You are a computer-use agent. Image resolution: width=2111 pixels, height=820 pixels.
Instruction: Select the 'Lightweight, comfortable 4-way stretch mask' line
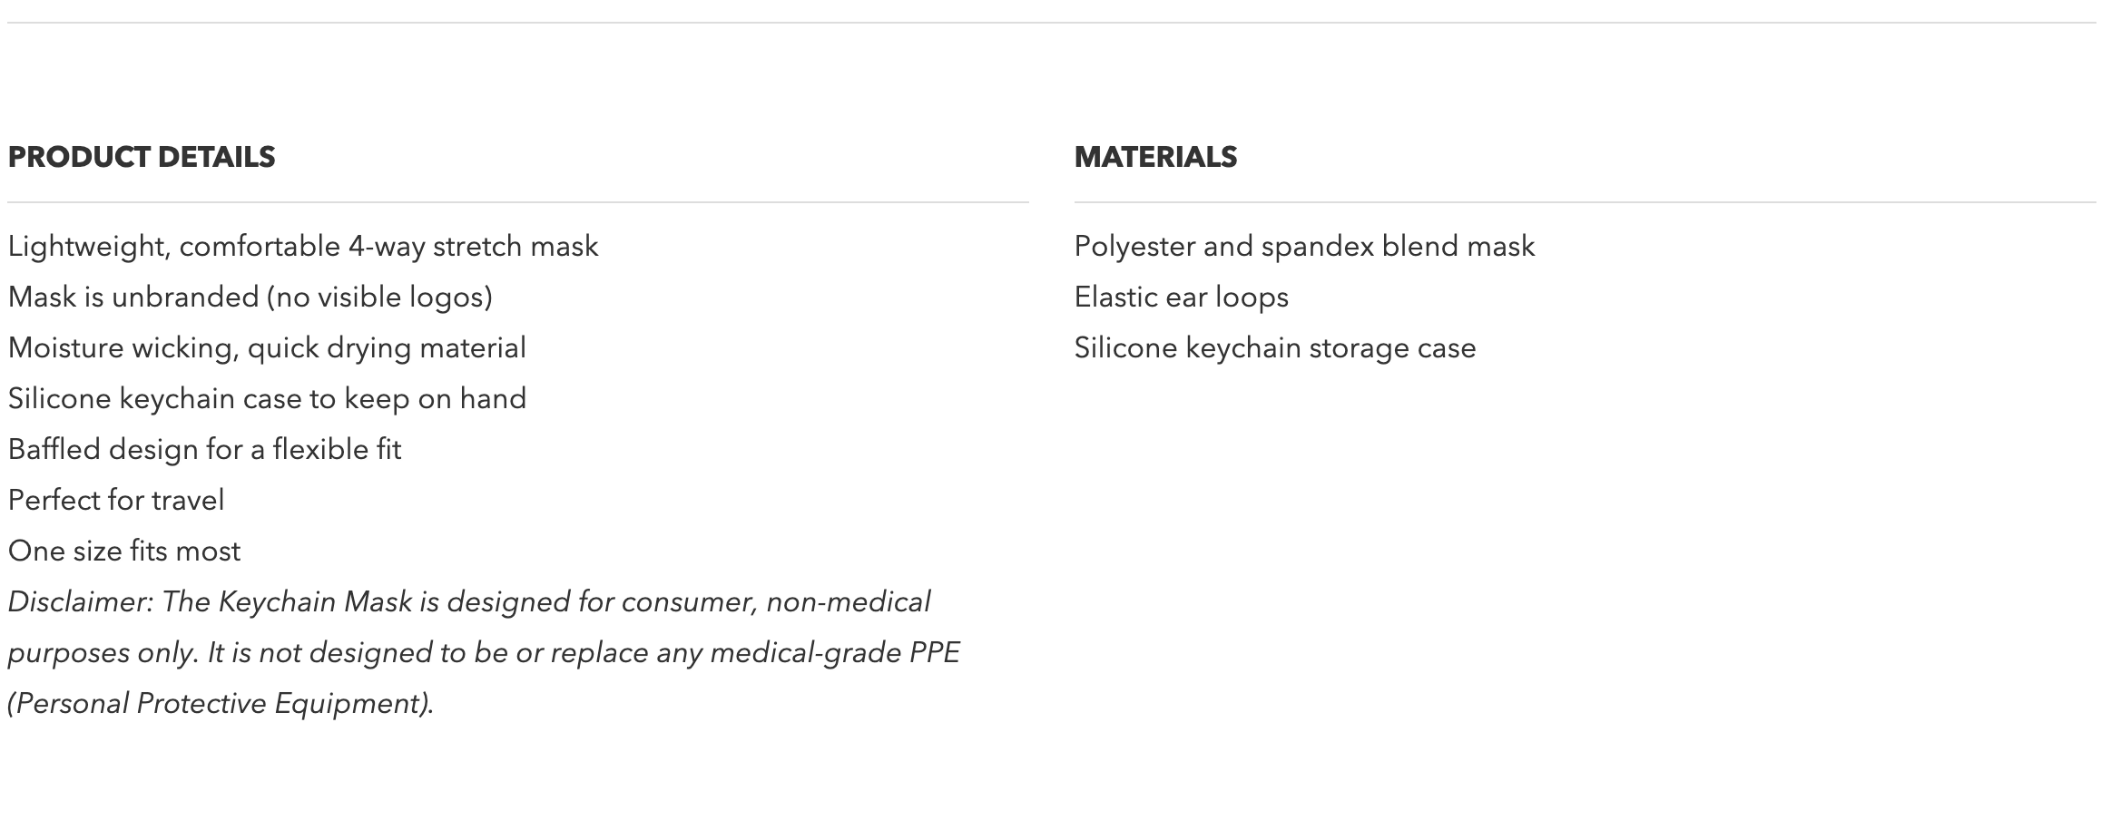[x=303, y=247]
